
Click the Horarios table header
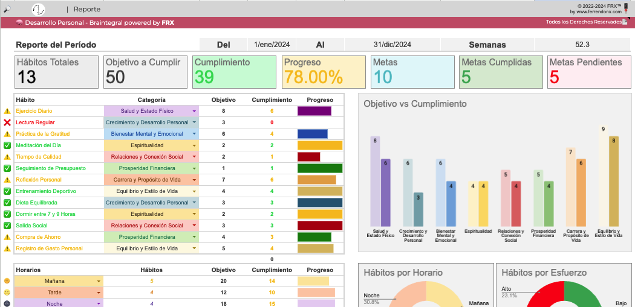[x=28, y=270]
